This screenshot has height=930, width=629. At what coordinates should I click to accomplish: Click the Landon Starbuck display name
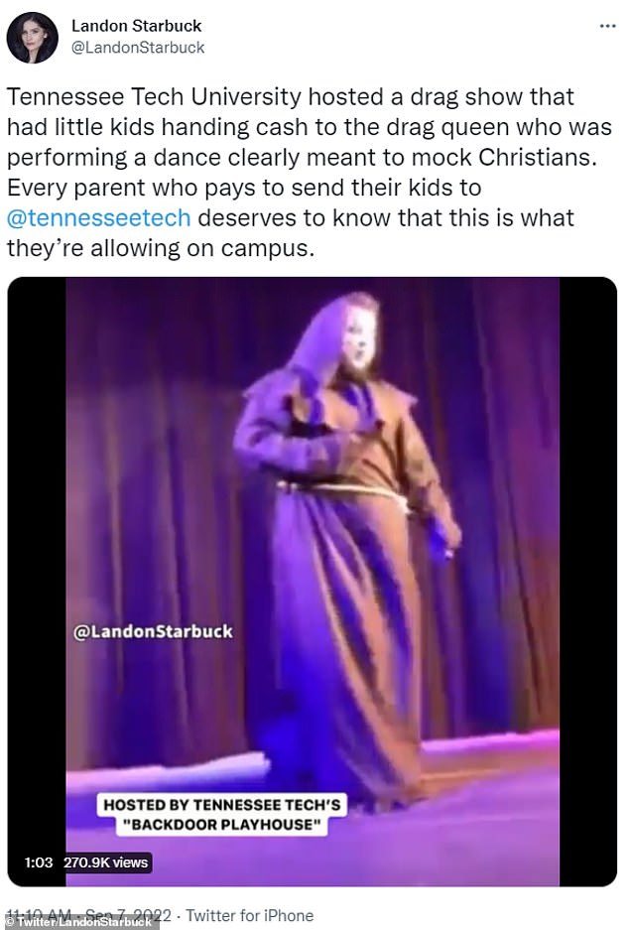pyautogui.click(x=136, y=26)
